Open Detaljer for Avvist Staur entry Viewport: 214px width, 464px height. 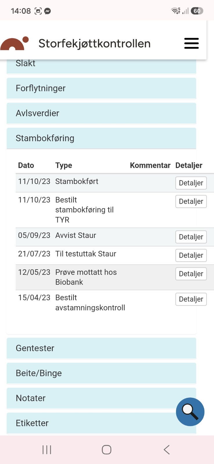tap(191, 237)
